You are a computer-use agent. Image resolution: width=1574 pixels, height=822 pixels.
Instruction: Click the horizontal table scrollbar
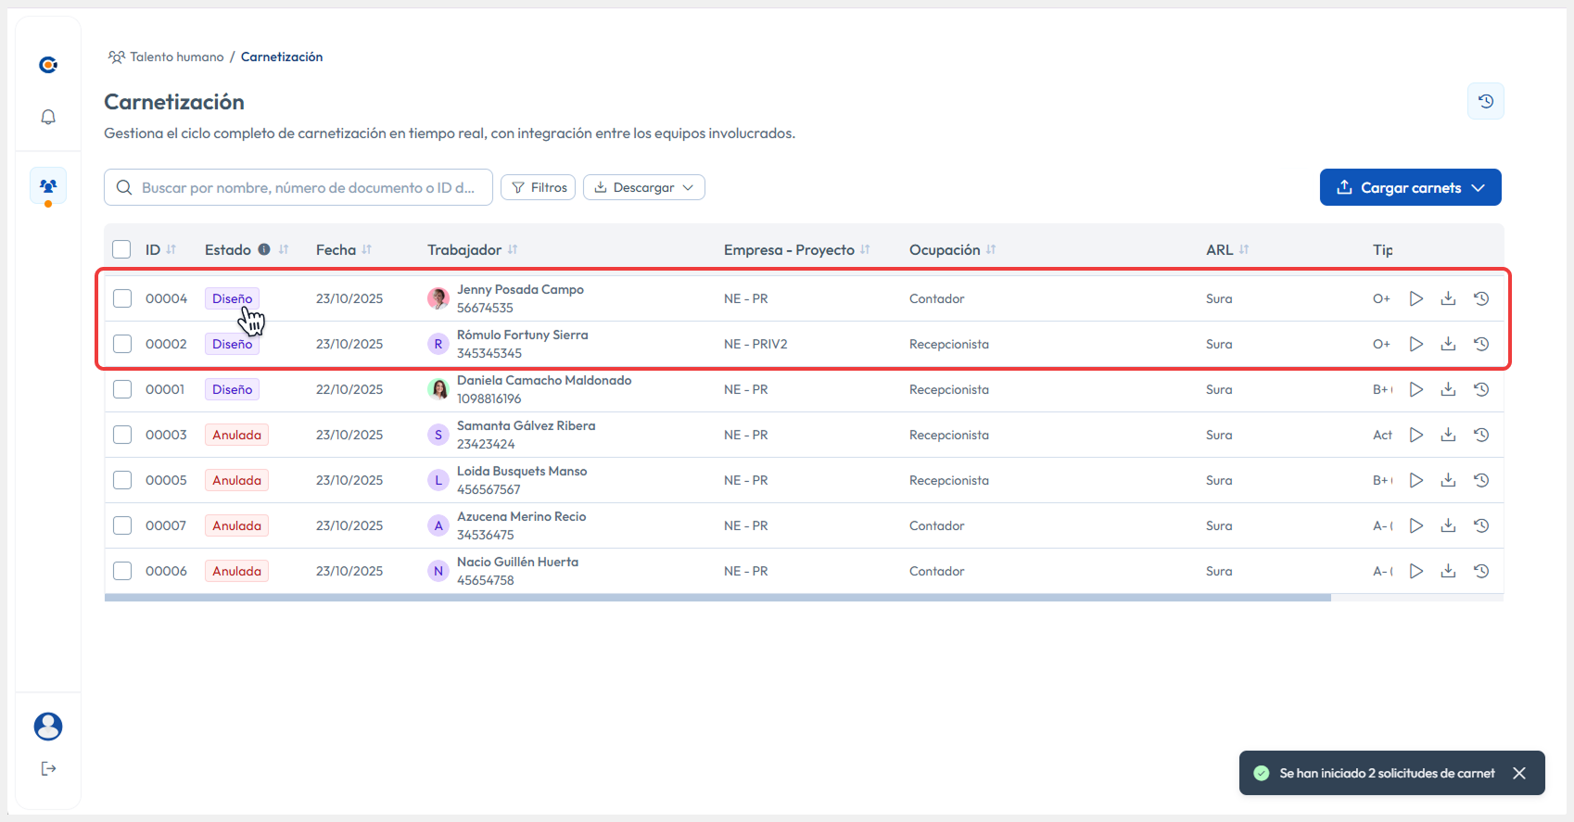tap(717, 598)
